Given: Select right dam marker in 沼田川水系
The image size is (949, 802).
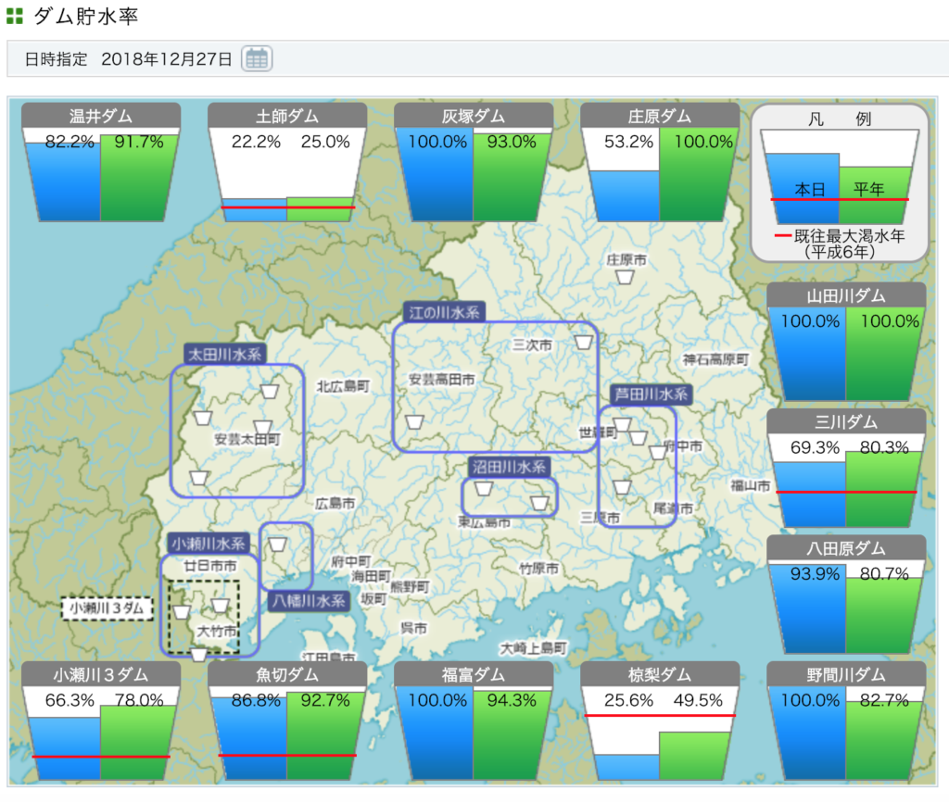Looking at the screenshot, I should click(x=540, y=503).
